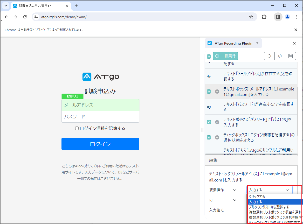Screen dimensions: 303x224
Task: Uncheck the メールアドレス input step checkbox
Action: pos(209,92)
